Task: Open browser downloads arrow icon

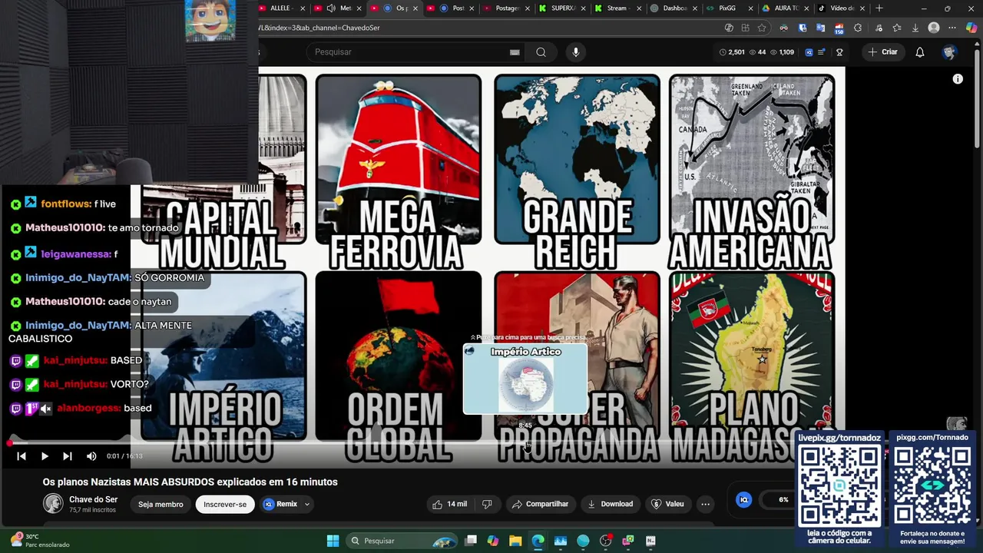Action: click(x=915, y=28)
